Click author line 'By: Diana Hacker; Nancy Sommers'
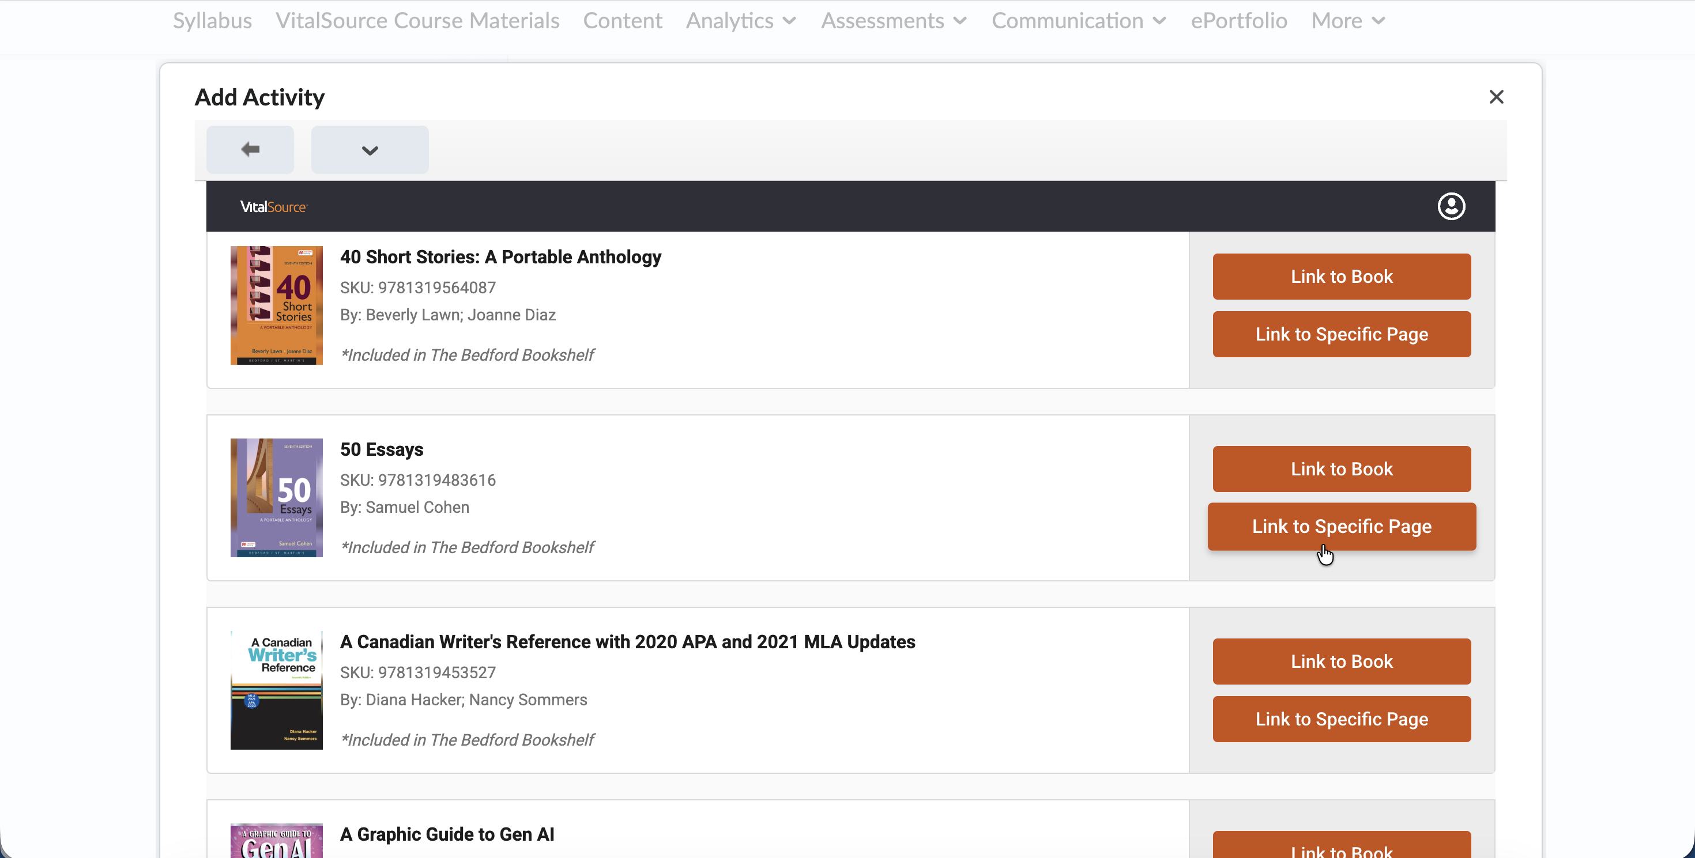1695x858 pixels. tap(463, 700)
